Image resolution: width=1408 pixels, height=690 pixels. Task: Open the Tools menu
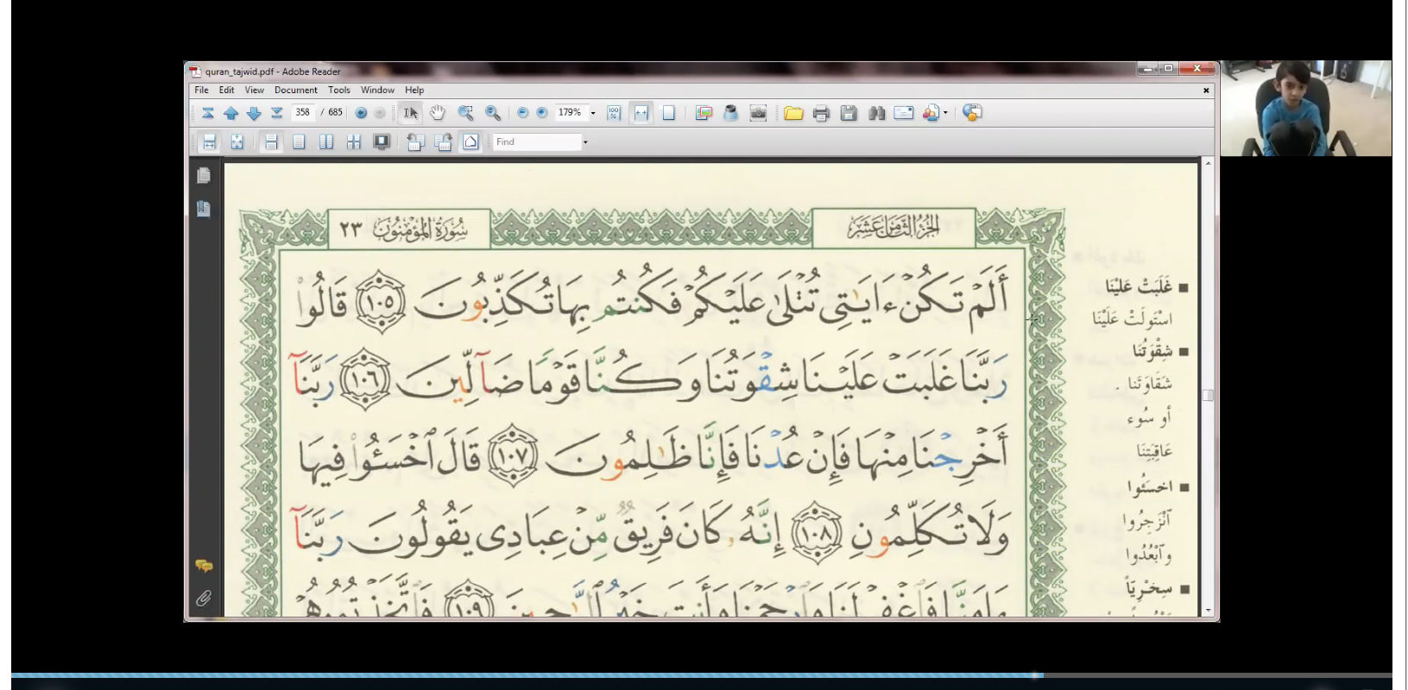click(x=339, y=90)
